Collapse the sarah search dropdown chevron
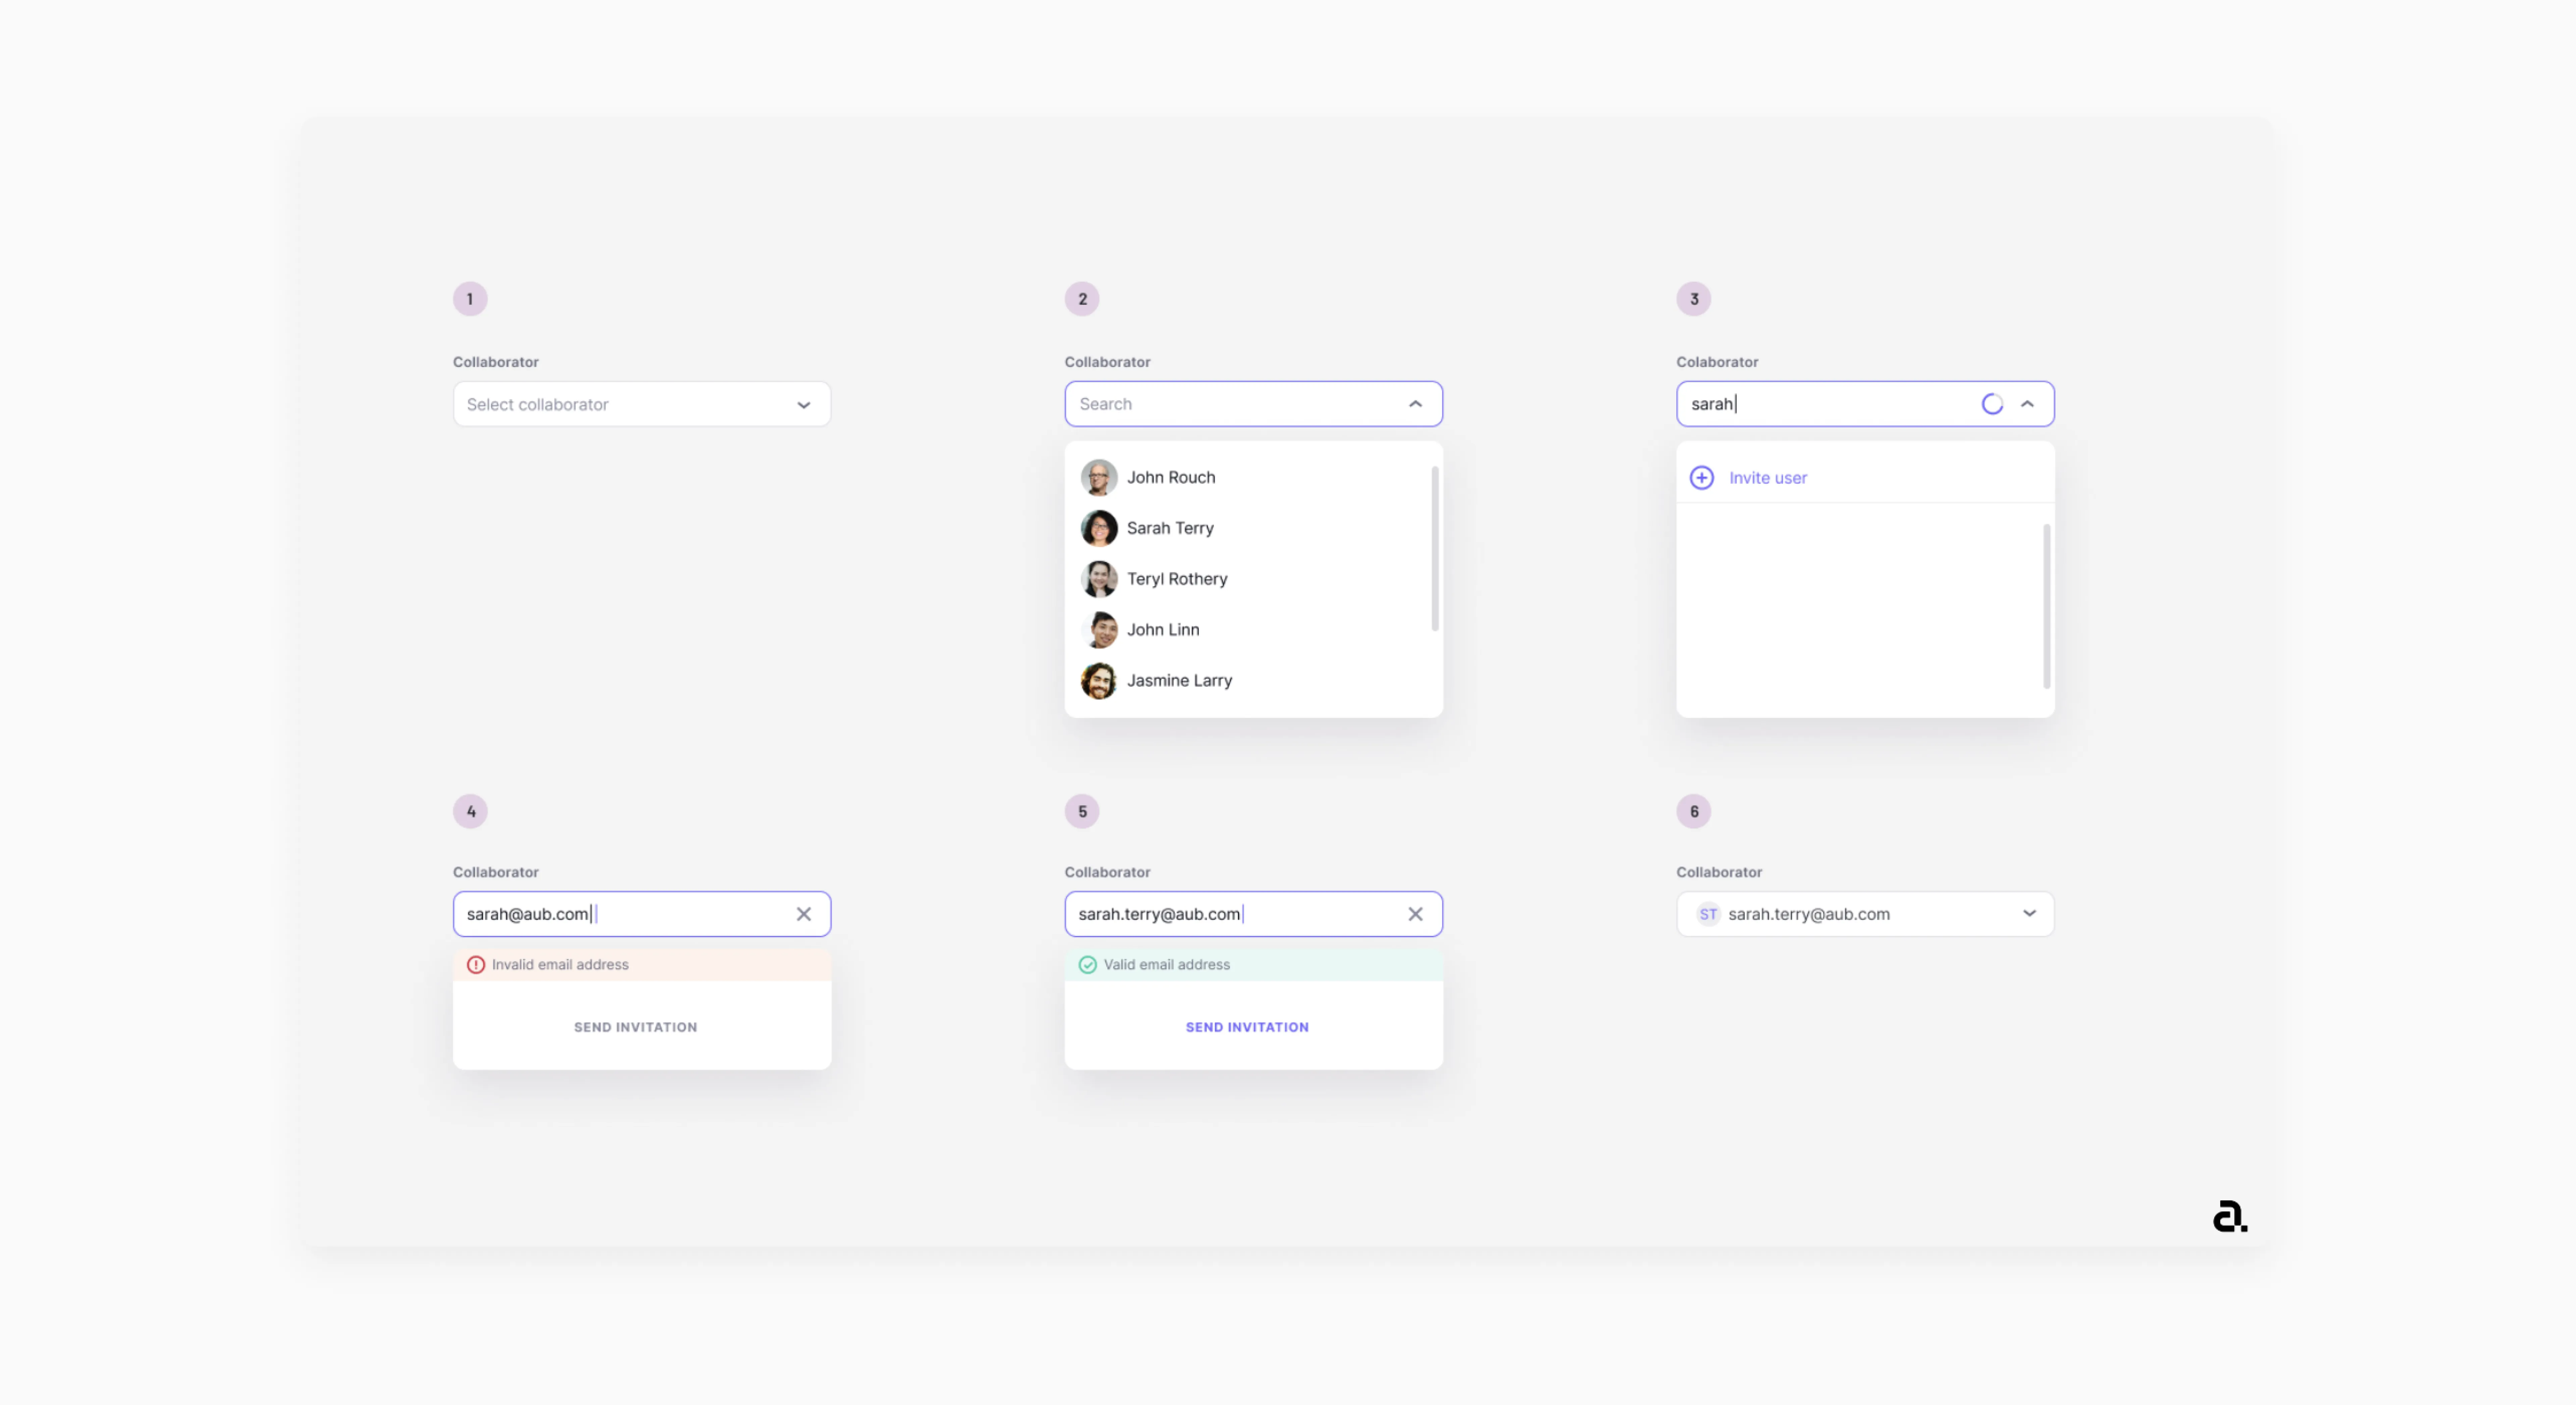 (x=2027, y=404)
